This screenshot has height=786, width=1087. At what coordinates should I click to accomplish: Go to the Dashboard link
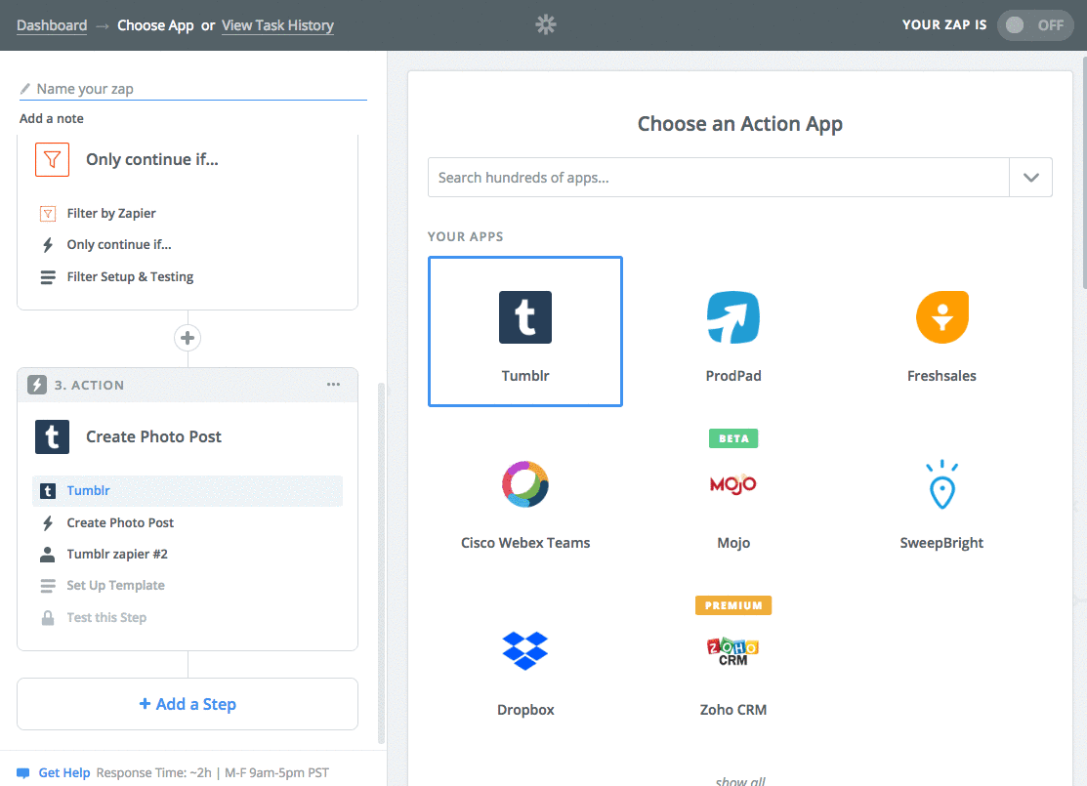click(x=52, y=25)
